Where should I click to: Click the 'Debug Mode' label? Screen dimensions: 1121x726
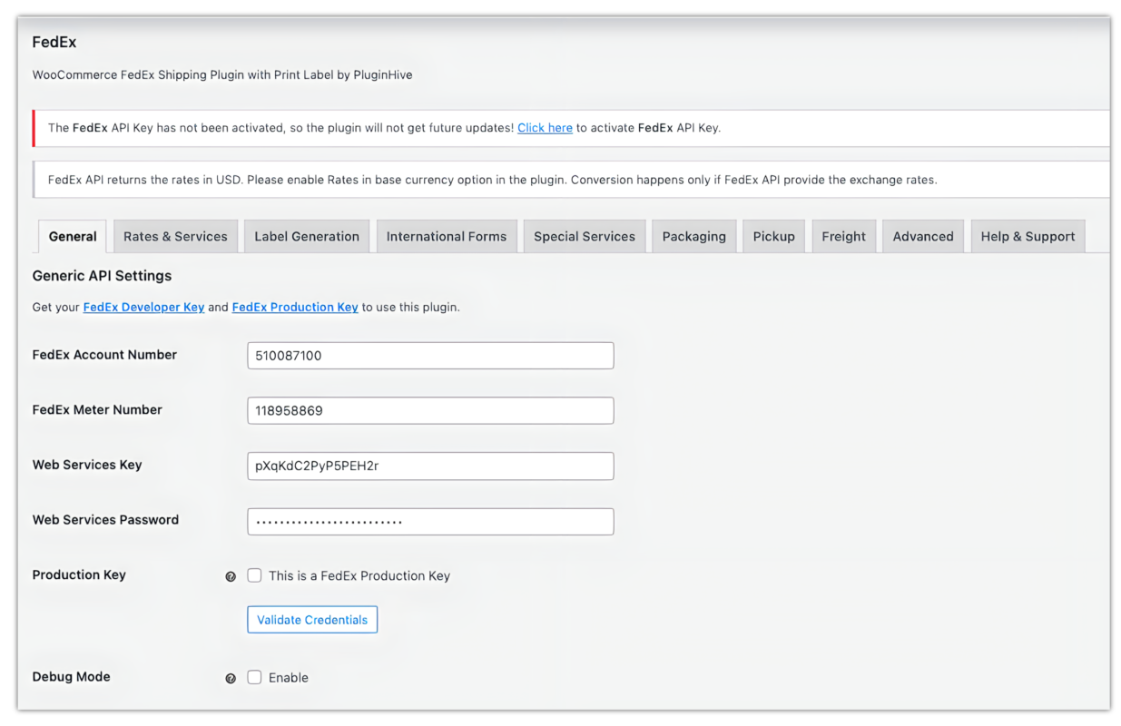tap(71, 677)
